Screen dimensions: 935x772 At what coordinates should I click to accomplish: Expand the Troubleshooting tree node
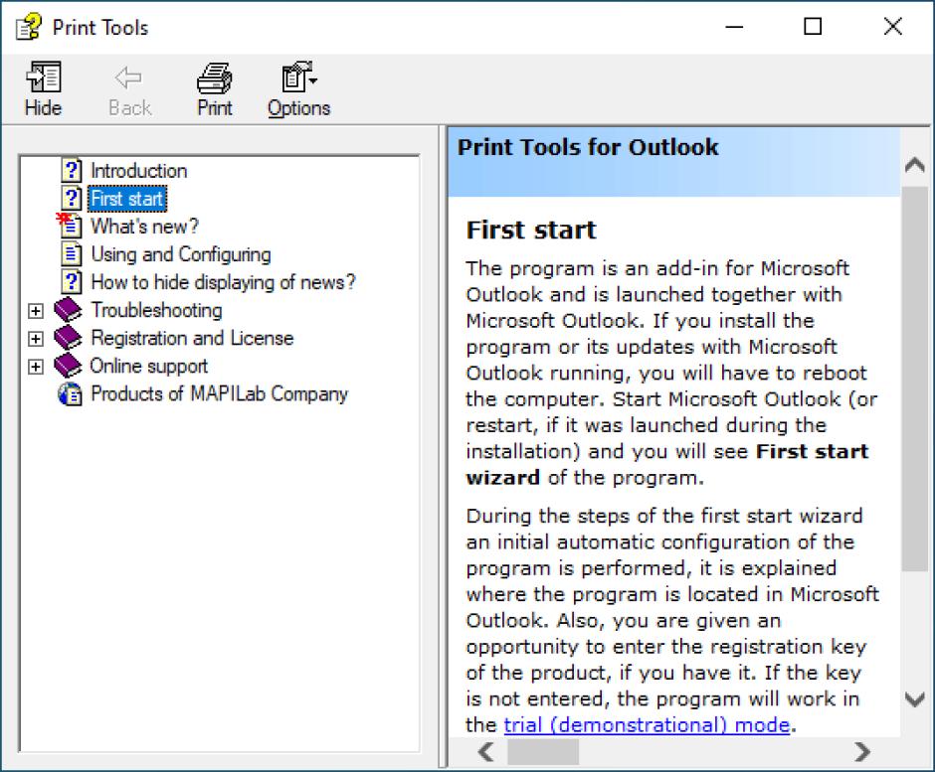point(36,311)
